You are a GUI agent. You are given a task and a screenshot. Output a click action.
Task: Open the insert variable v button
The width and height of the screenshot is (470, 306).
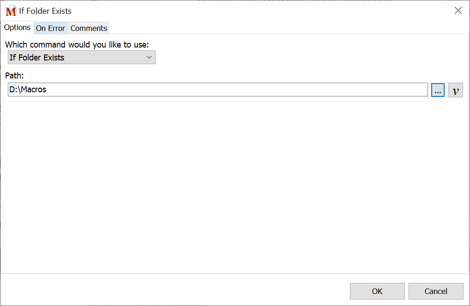click(x=456, y=90)
